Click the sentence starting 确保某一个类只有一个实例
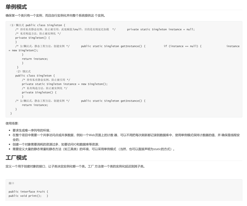The width and height of the screenshot is (247, 206). pyautogui.click(x=56, y=16)
